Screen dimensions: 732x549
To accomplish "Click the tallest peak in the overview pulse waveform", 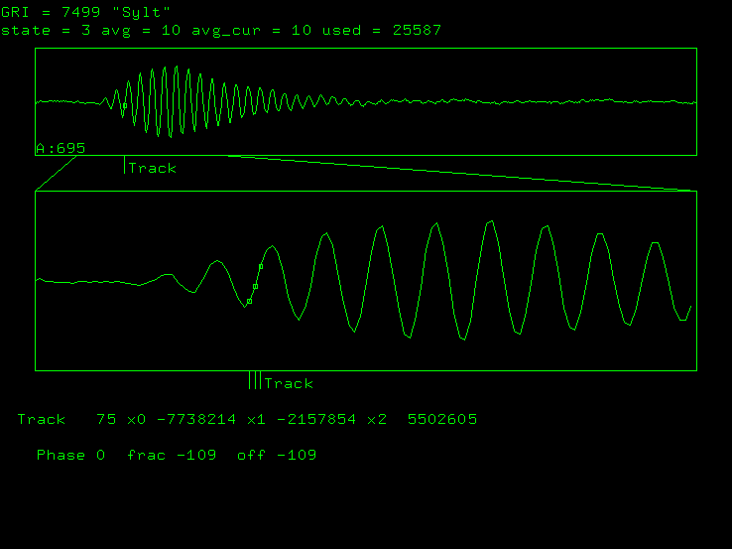I will coord(177,67).
